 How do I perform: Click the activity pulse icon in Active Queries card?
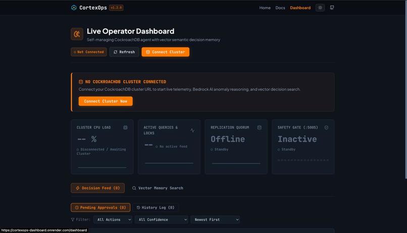(x=192, y=130)
